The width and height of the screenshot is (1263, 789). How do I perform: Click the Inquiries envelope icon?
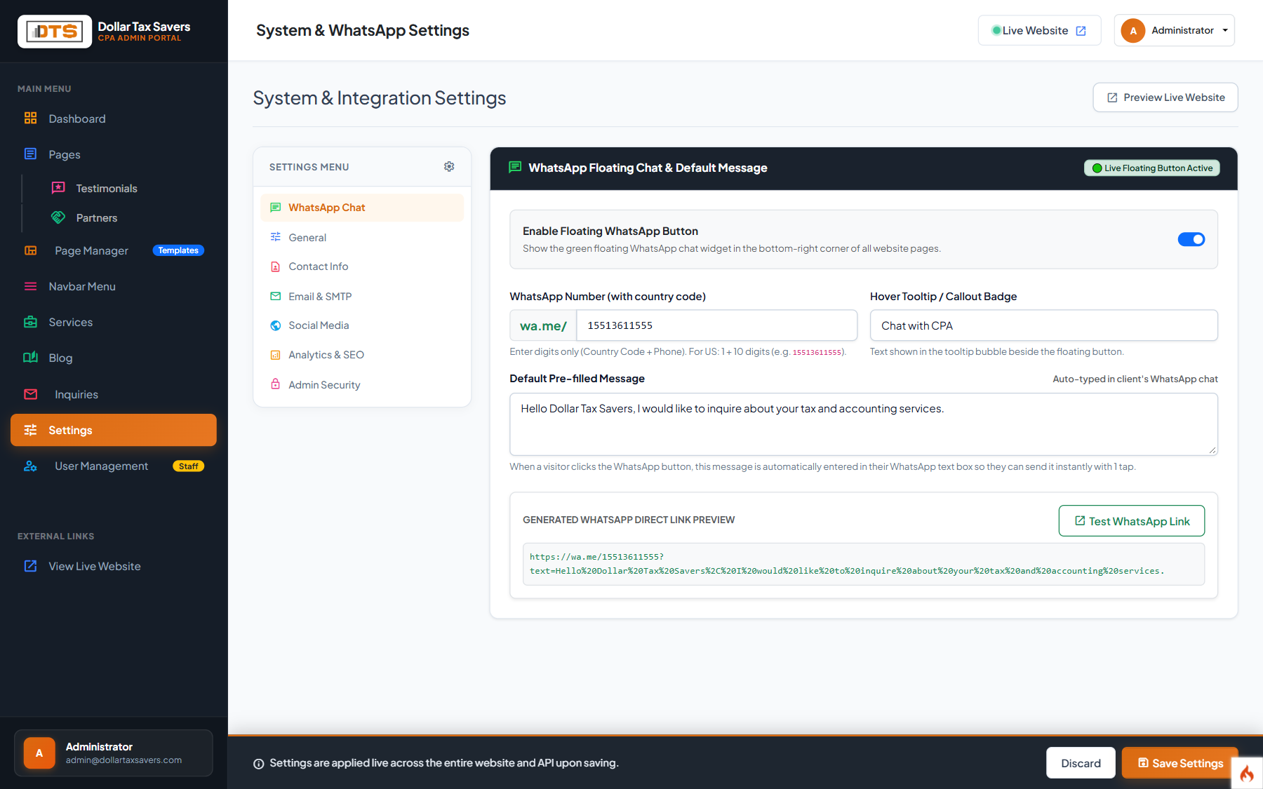pos(30,394)
